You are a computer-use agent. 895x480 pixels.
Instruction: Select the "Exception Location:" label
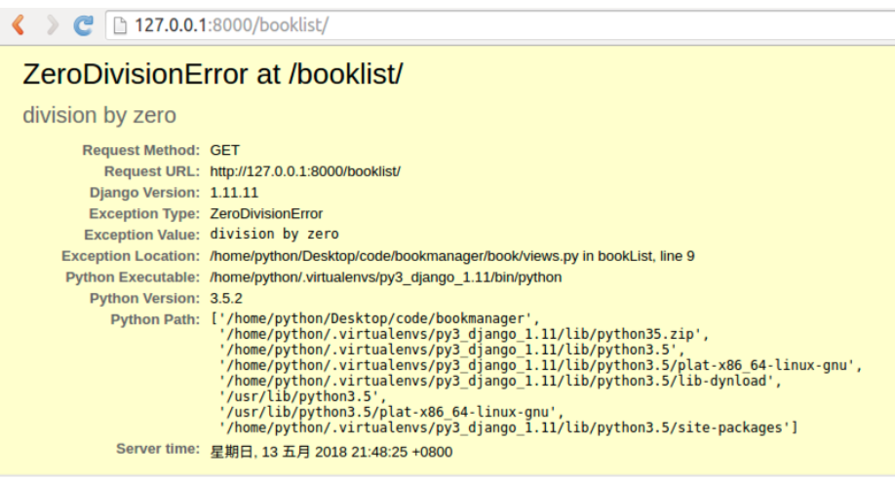pos(131,256)
